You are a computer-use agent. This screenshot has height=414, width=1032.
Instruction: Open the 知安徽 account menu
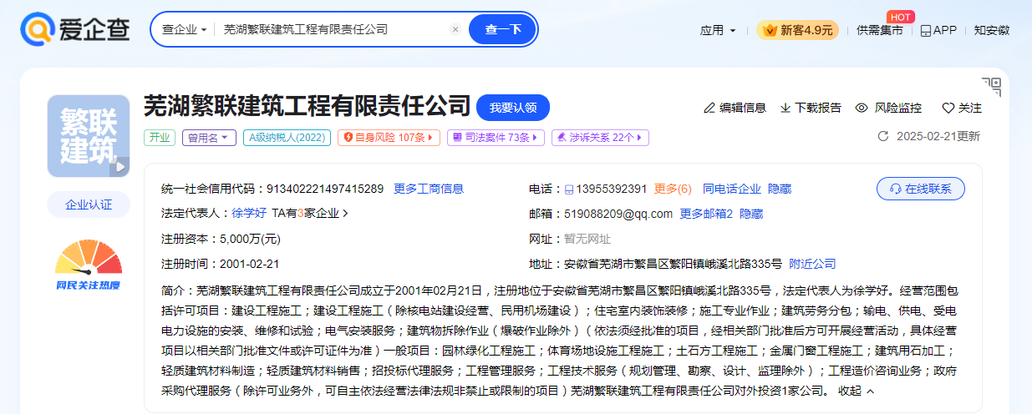coord(992,30)
